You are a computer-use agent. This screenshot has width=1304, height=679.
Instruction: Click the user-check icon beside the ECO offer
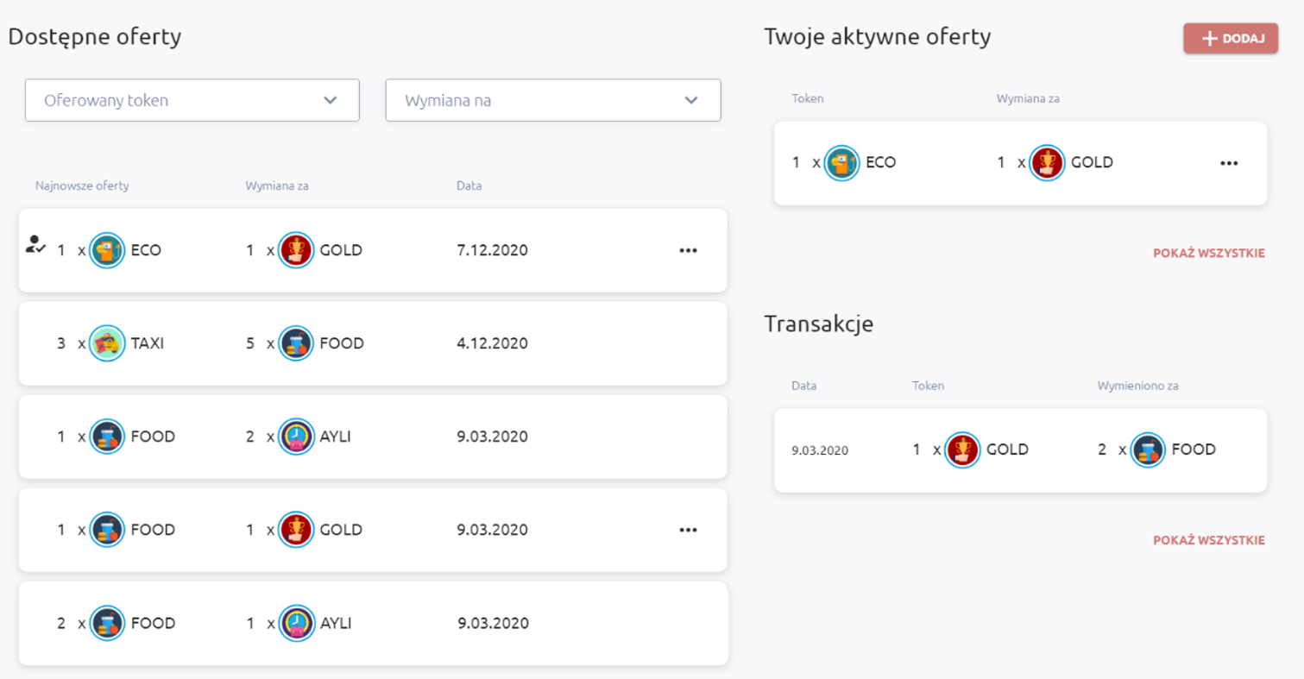point(35,244)
